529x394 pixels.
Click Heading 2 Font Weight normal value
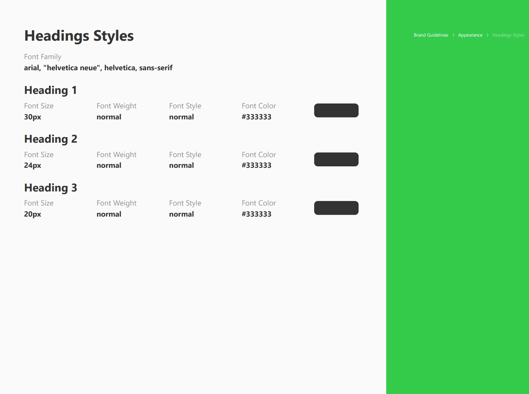pos(109,165)
